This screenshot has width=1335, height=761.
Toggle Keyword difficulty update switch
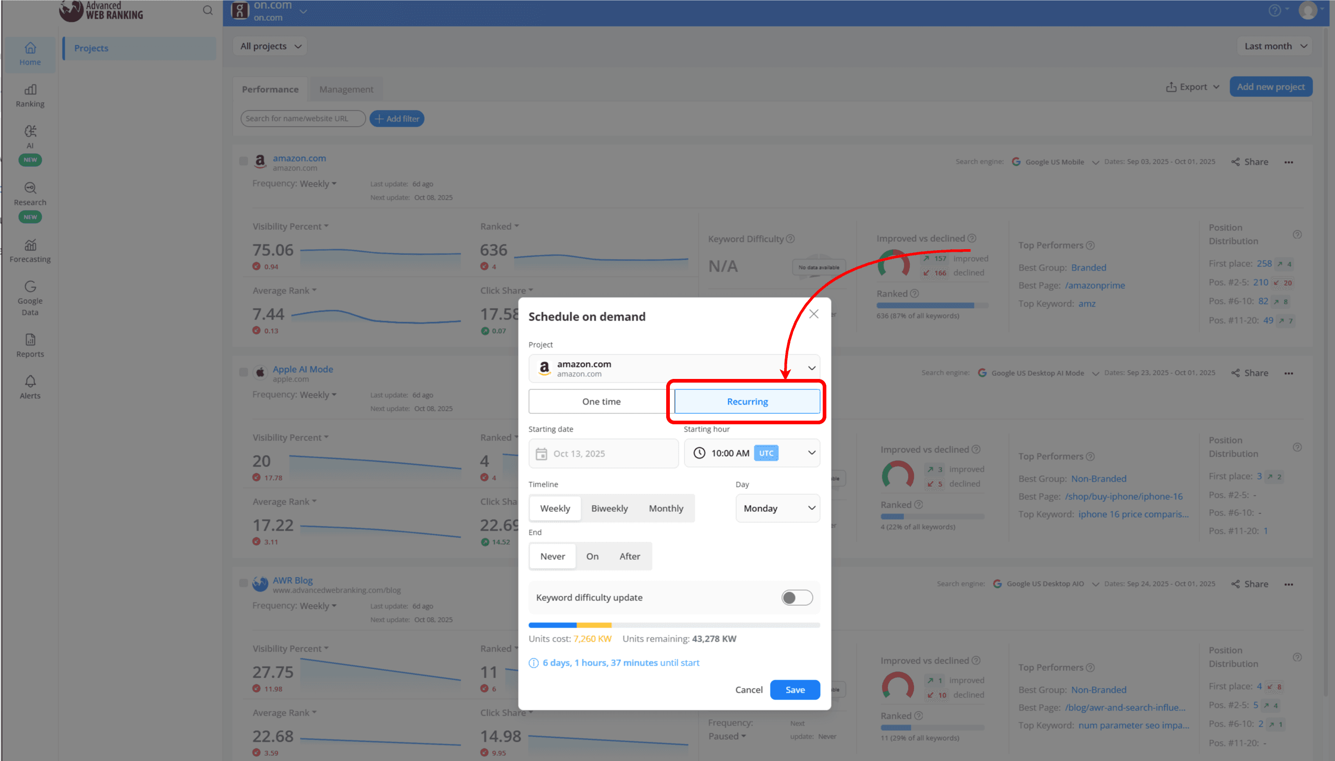tap(797, 597)
